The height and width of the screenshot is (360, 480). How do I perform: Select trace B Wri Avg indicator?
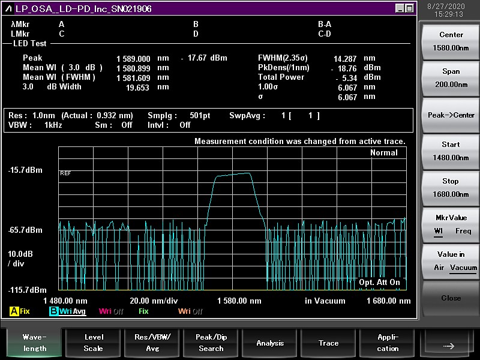(x=67, y=311)
